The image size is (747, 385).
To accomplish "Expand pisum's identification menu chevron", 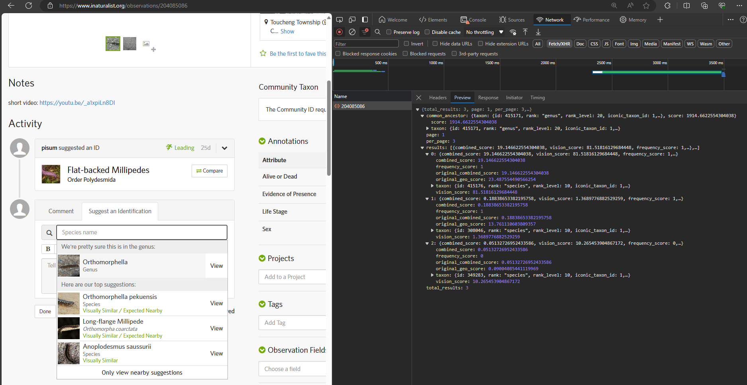I will [224, 148].
